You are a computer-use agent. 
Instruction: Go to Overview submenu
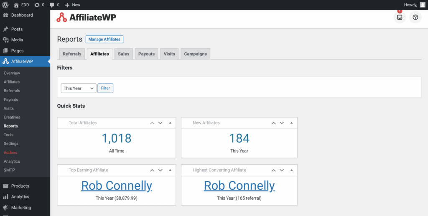(12, 73)
